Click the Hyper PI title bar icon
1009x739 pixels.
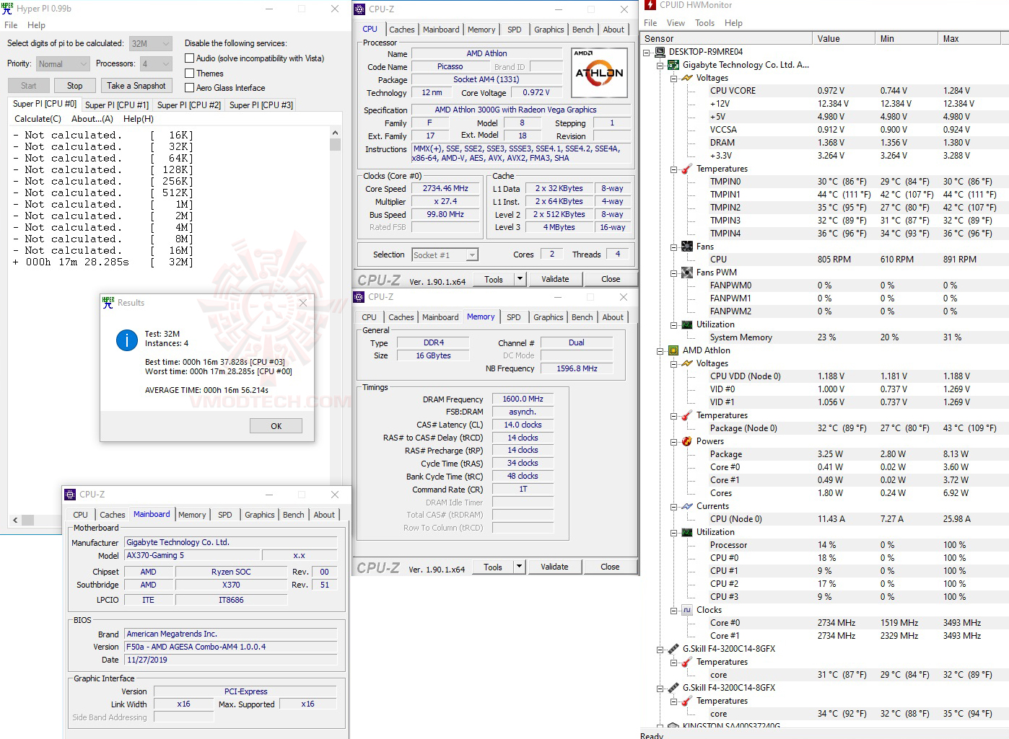click(x=7, y=9)
